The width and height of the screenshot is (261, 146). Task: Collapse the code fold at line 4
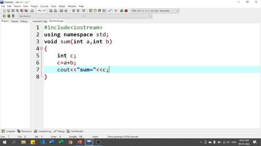click(41, 49)
